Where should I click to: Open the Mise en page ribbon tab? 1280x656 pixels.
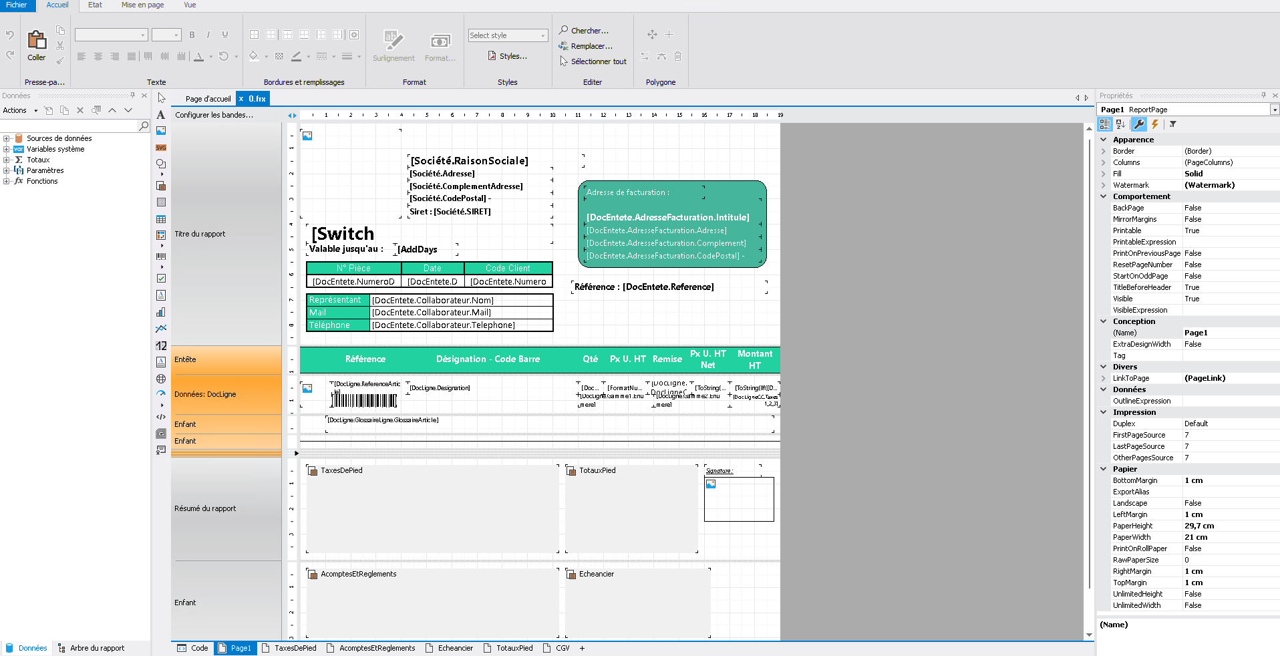142,5
